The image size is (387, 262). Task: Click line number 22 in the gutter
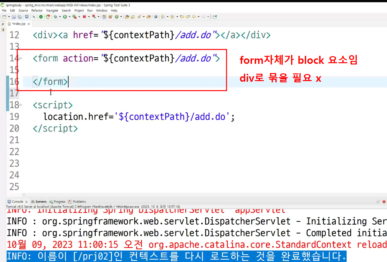[14, 152]
